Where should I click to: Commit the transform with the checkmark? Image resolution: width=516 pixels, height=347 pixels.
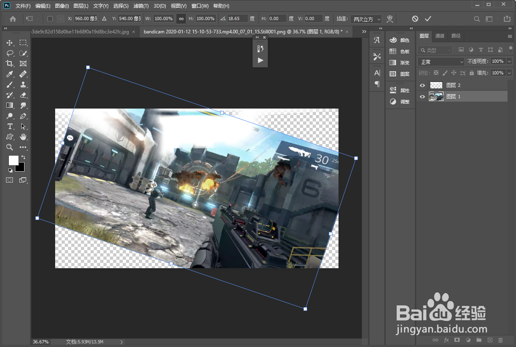(x=428, y=18)
